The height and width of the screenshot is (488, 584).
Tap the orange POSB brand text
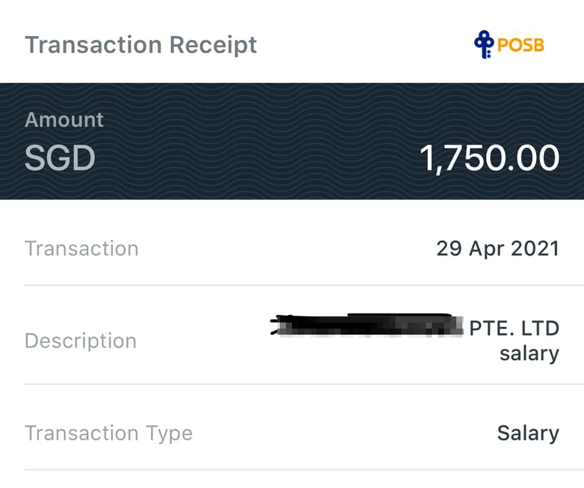521,46
